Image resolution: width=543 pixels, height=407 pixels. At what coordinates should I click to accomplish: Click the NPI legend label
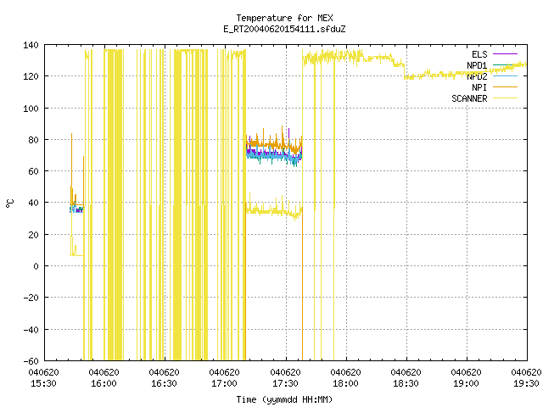479,87
